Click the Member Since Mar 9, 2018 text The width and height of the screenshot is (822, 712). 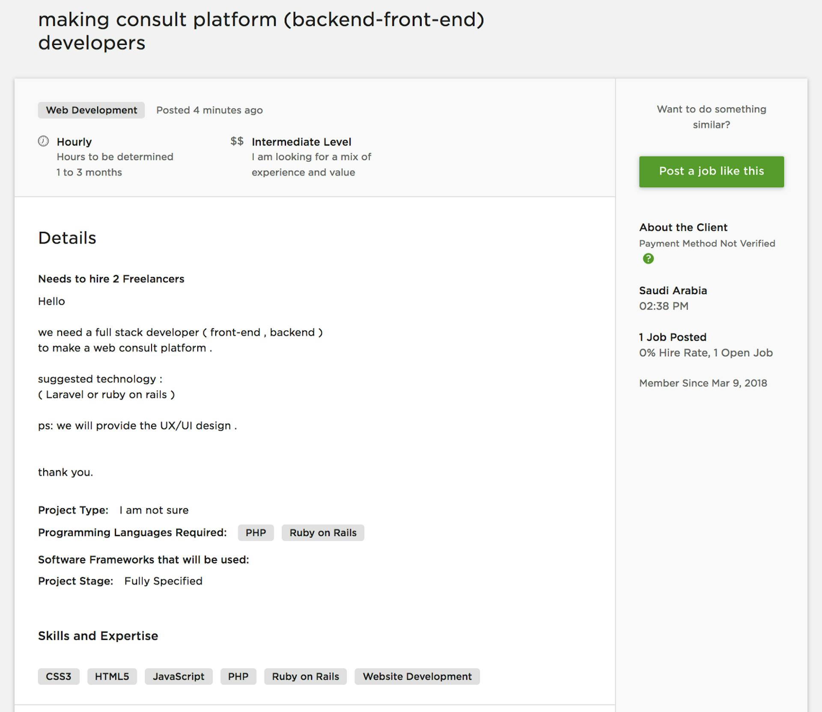click(x=703, y=383)
